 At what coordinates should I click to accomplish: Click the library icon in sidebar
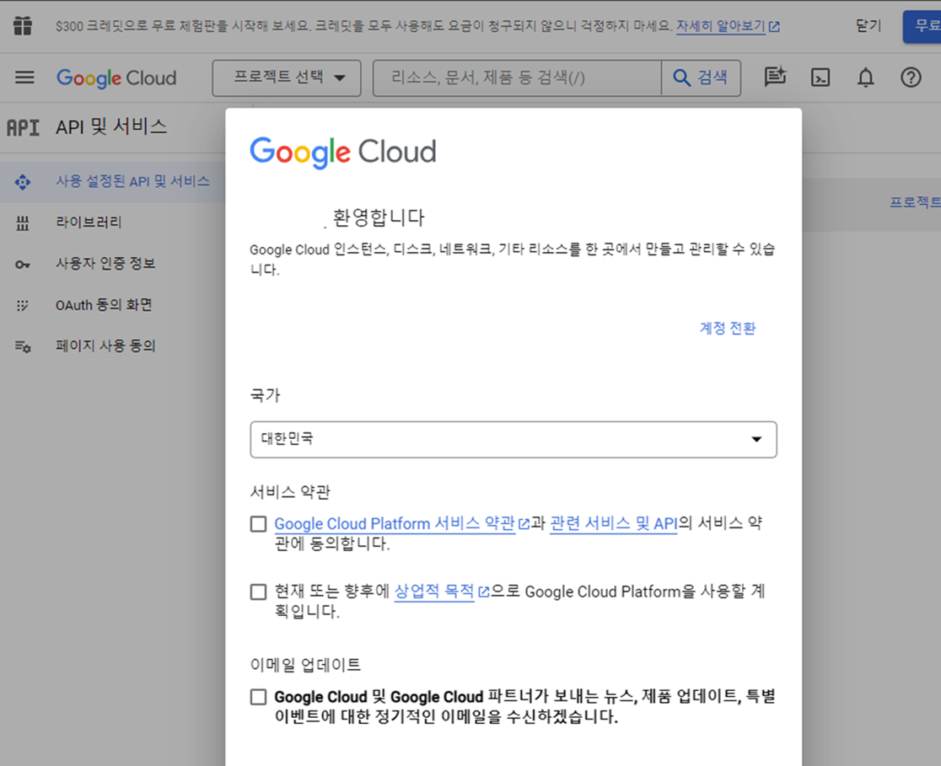coord(23,223)
